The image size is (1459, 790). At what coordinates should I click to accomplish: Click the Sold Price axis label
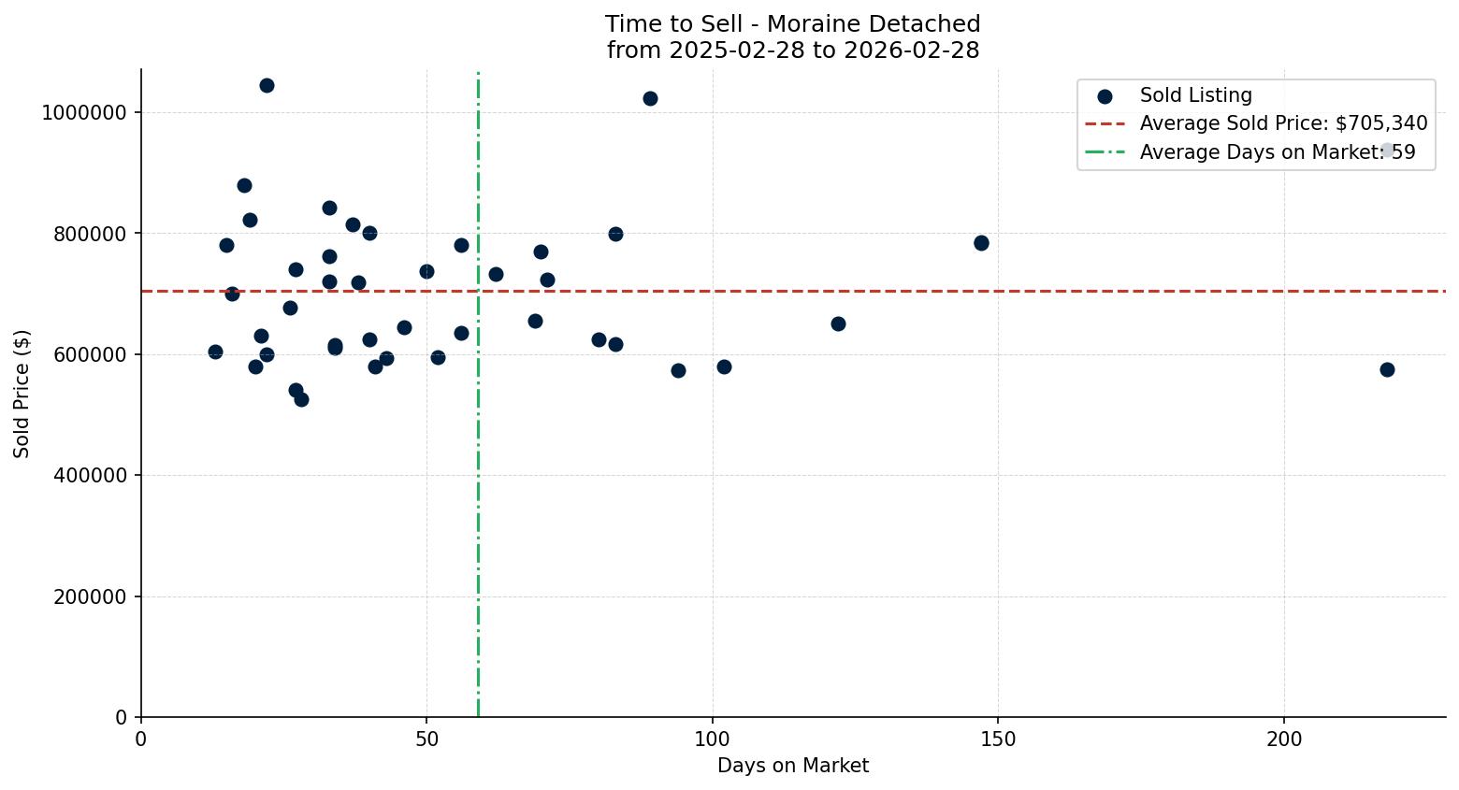(22, 394)
